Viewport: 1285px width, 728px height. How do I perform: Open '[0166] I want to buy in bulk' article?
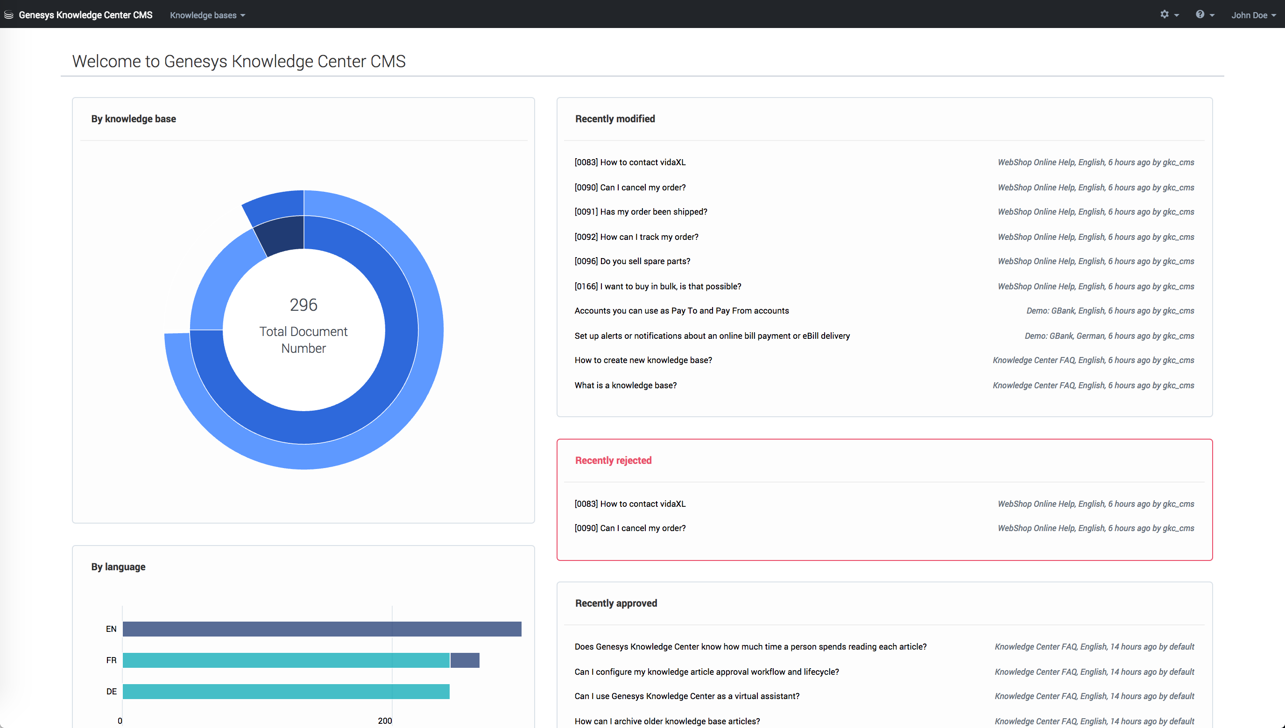(657, 286)
